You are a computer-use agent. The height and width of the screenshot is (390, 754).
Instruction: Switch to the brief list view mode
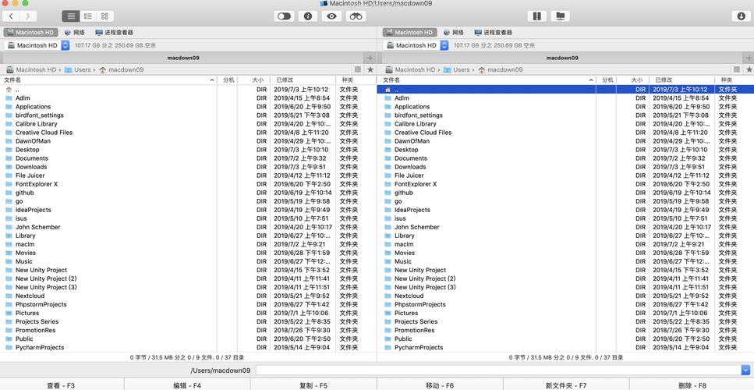point(88,16)
